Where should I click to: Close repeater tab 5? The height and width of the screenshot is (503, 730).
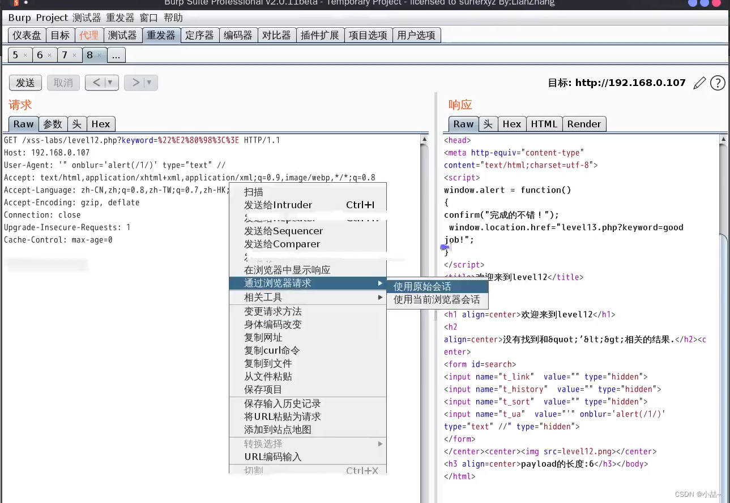pos(25,55)
